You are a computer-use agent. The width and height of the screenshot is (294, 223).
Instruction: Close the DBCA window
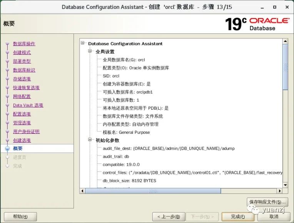pos(287,7)
